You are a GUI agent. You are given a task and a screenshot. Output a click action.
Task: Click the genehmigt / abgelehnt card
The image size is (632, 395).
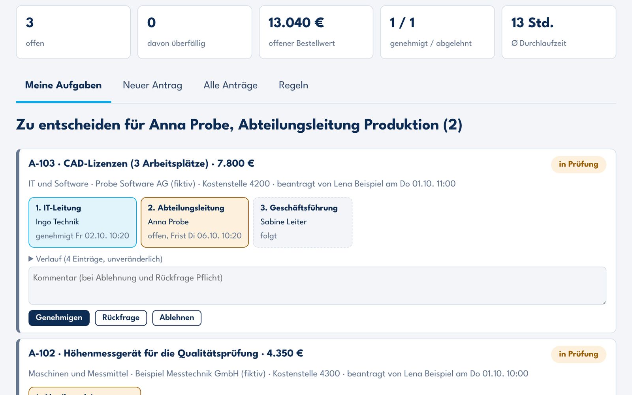[x=437, y=32]
